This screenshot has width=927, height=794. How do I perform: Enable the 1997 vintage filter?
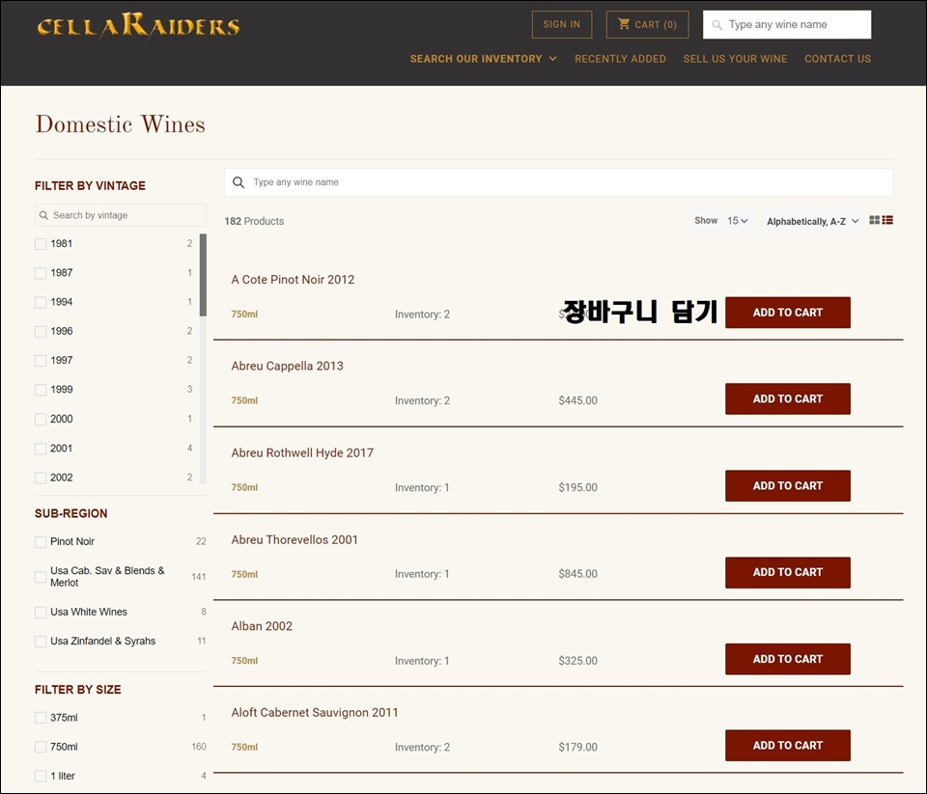coord(41,361)
